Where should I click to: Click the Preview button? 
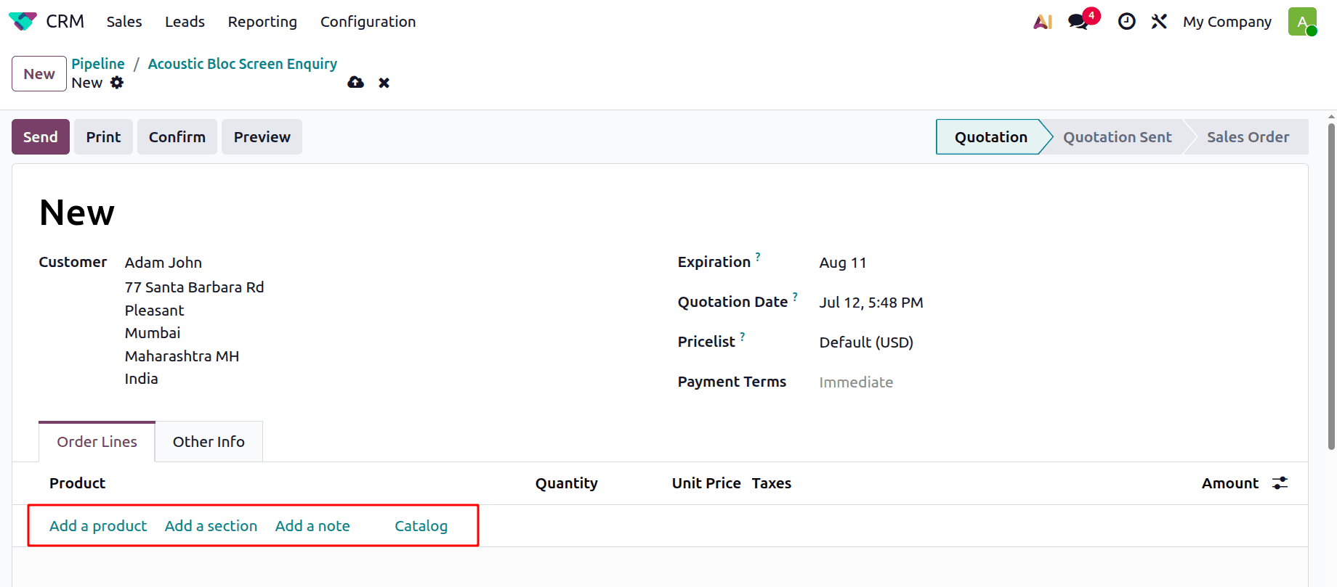262,137
